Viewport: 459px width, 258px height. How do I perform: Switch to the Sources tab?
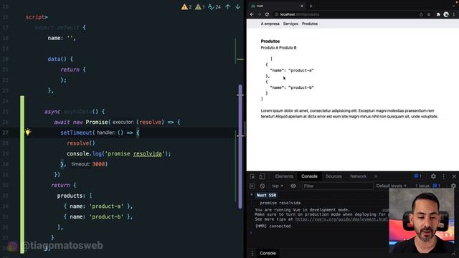click(333, 176)
